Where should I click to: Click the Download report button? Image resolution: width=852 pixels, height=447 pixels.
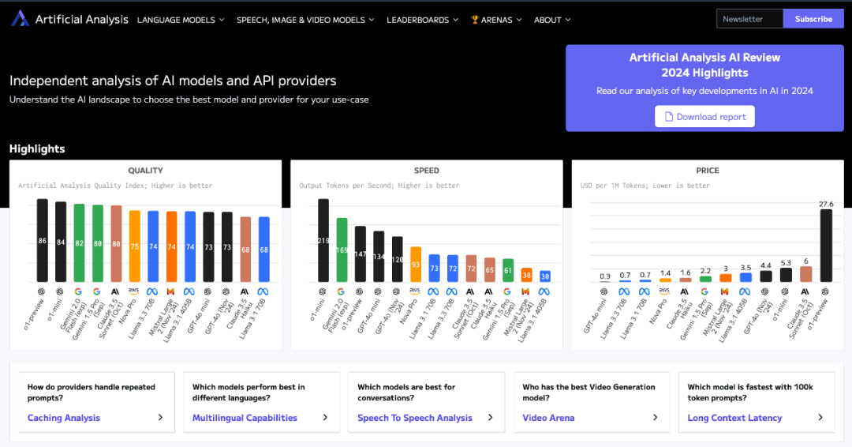coord(704,116)
